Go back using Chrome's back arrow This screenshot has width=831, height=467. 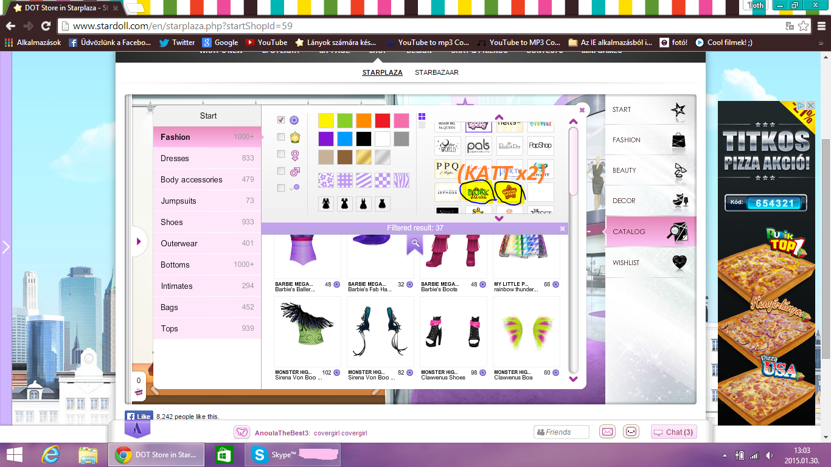tap(10, 26)
